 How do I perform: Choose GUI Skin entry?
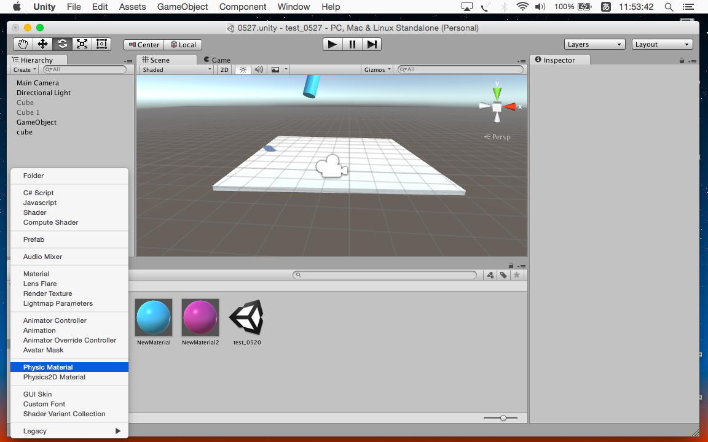(69, 394)
